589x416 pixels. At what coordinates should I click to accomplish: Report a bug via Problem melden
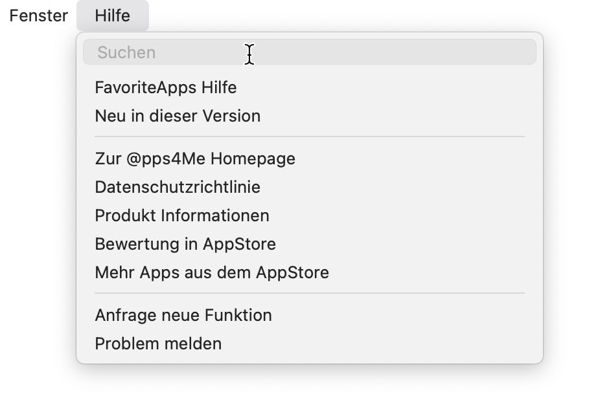[310, 344]
